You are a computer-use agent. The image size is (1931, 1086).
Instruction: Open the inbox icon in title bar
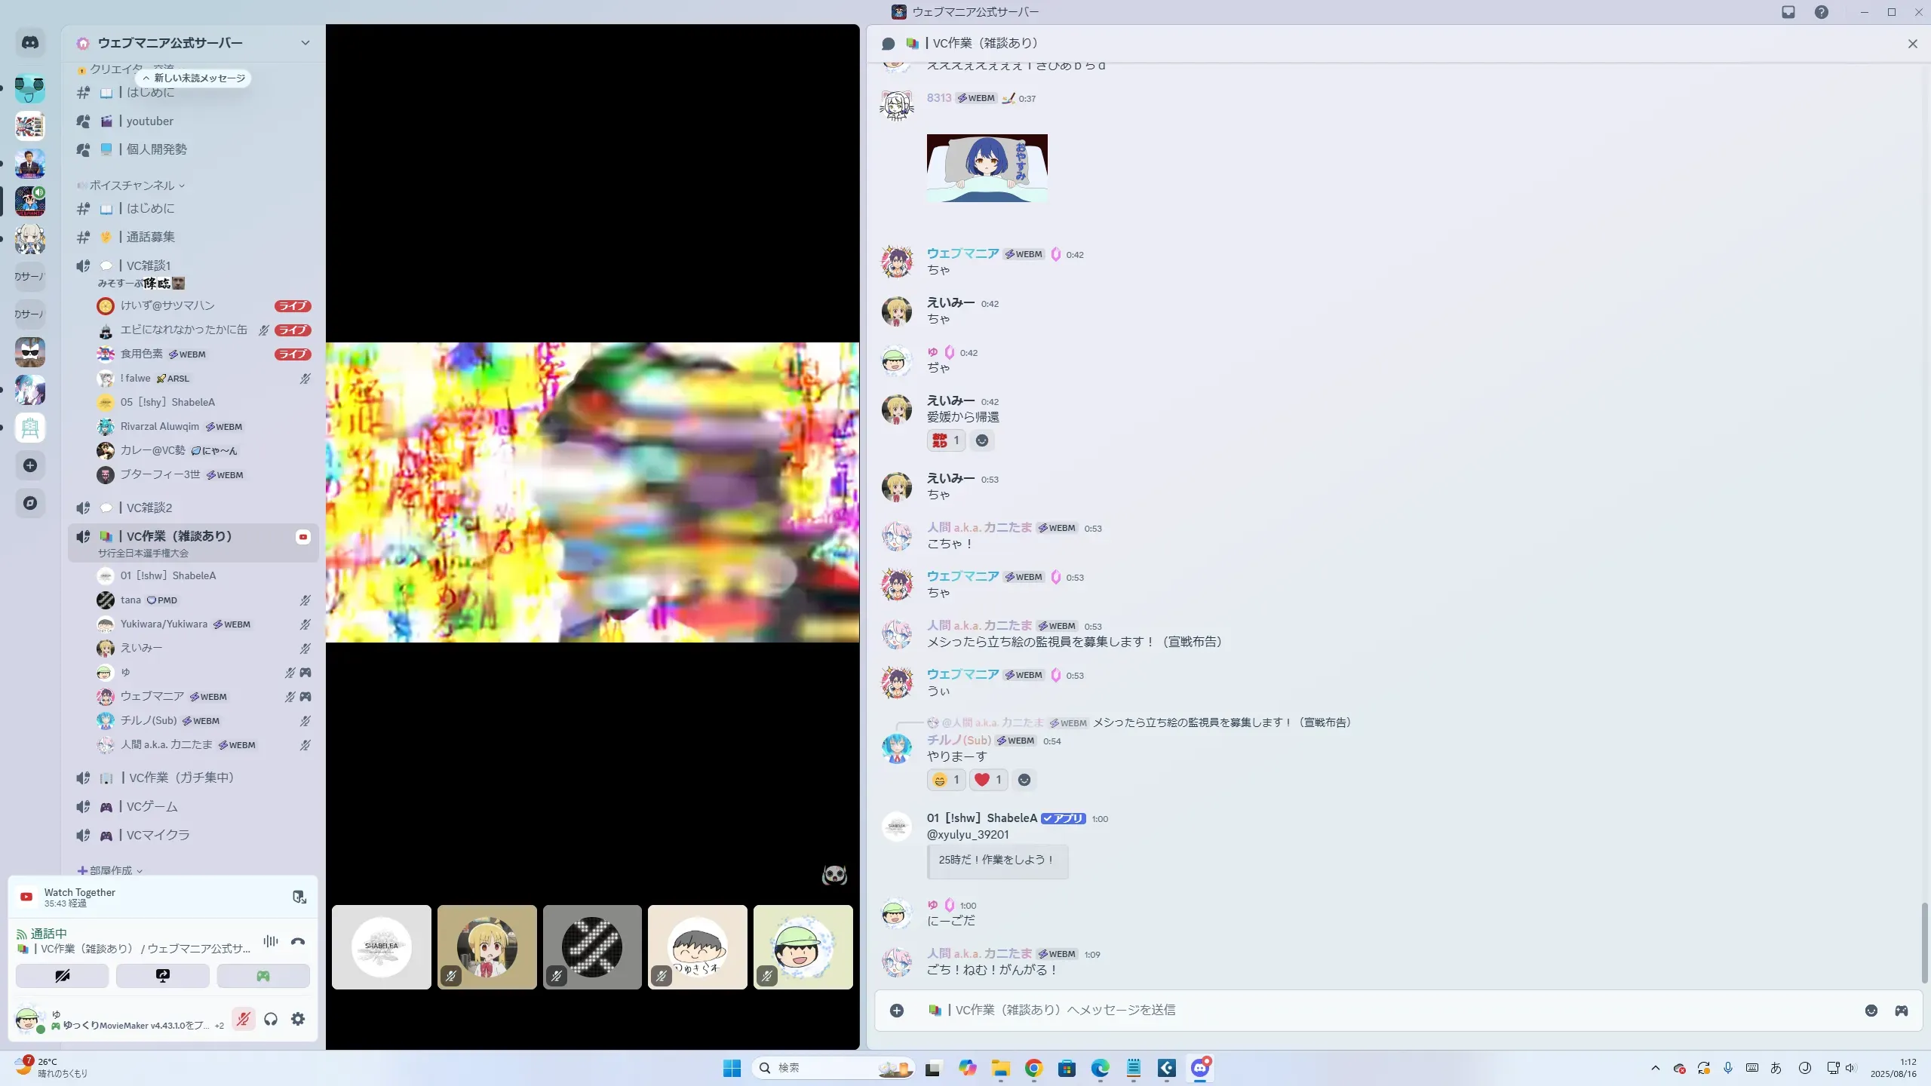click(x=1788, y=12)
